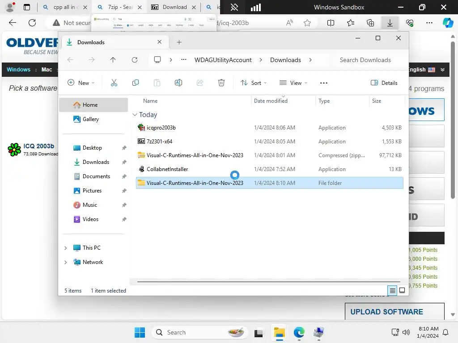Screen dimensions: 458x343
Task: Click the taskbar Search box
Action: click(x=200, y=332)
